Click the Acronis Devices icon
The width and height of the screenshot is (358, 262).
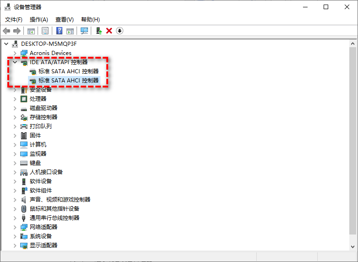(24, 53)
